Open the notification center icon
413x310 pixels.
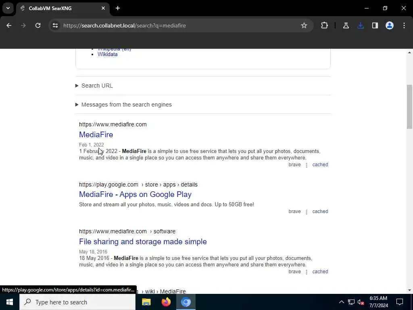tap(400, 302)
